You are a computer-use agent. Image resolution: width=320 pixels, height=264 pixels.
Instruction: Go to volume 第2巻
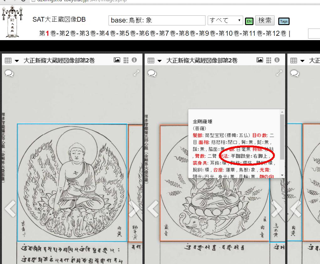pos(67,33)
